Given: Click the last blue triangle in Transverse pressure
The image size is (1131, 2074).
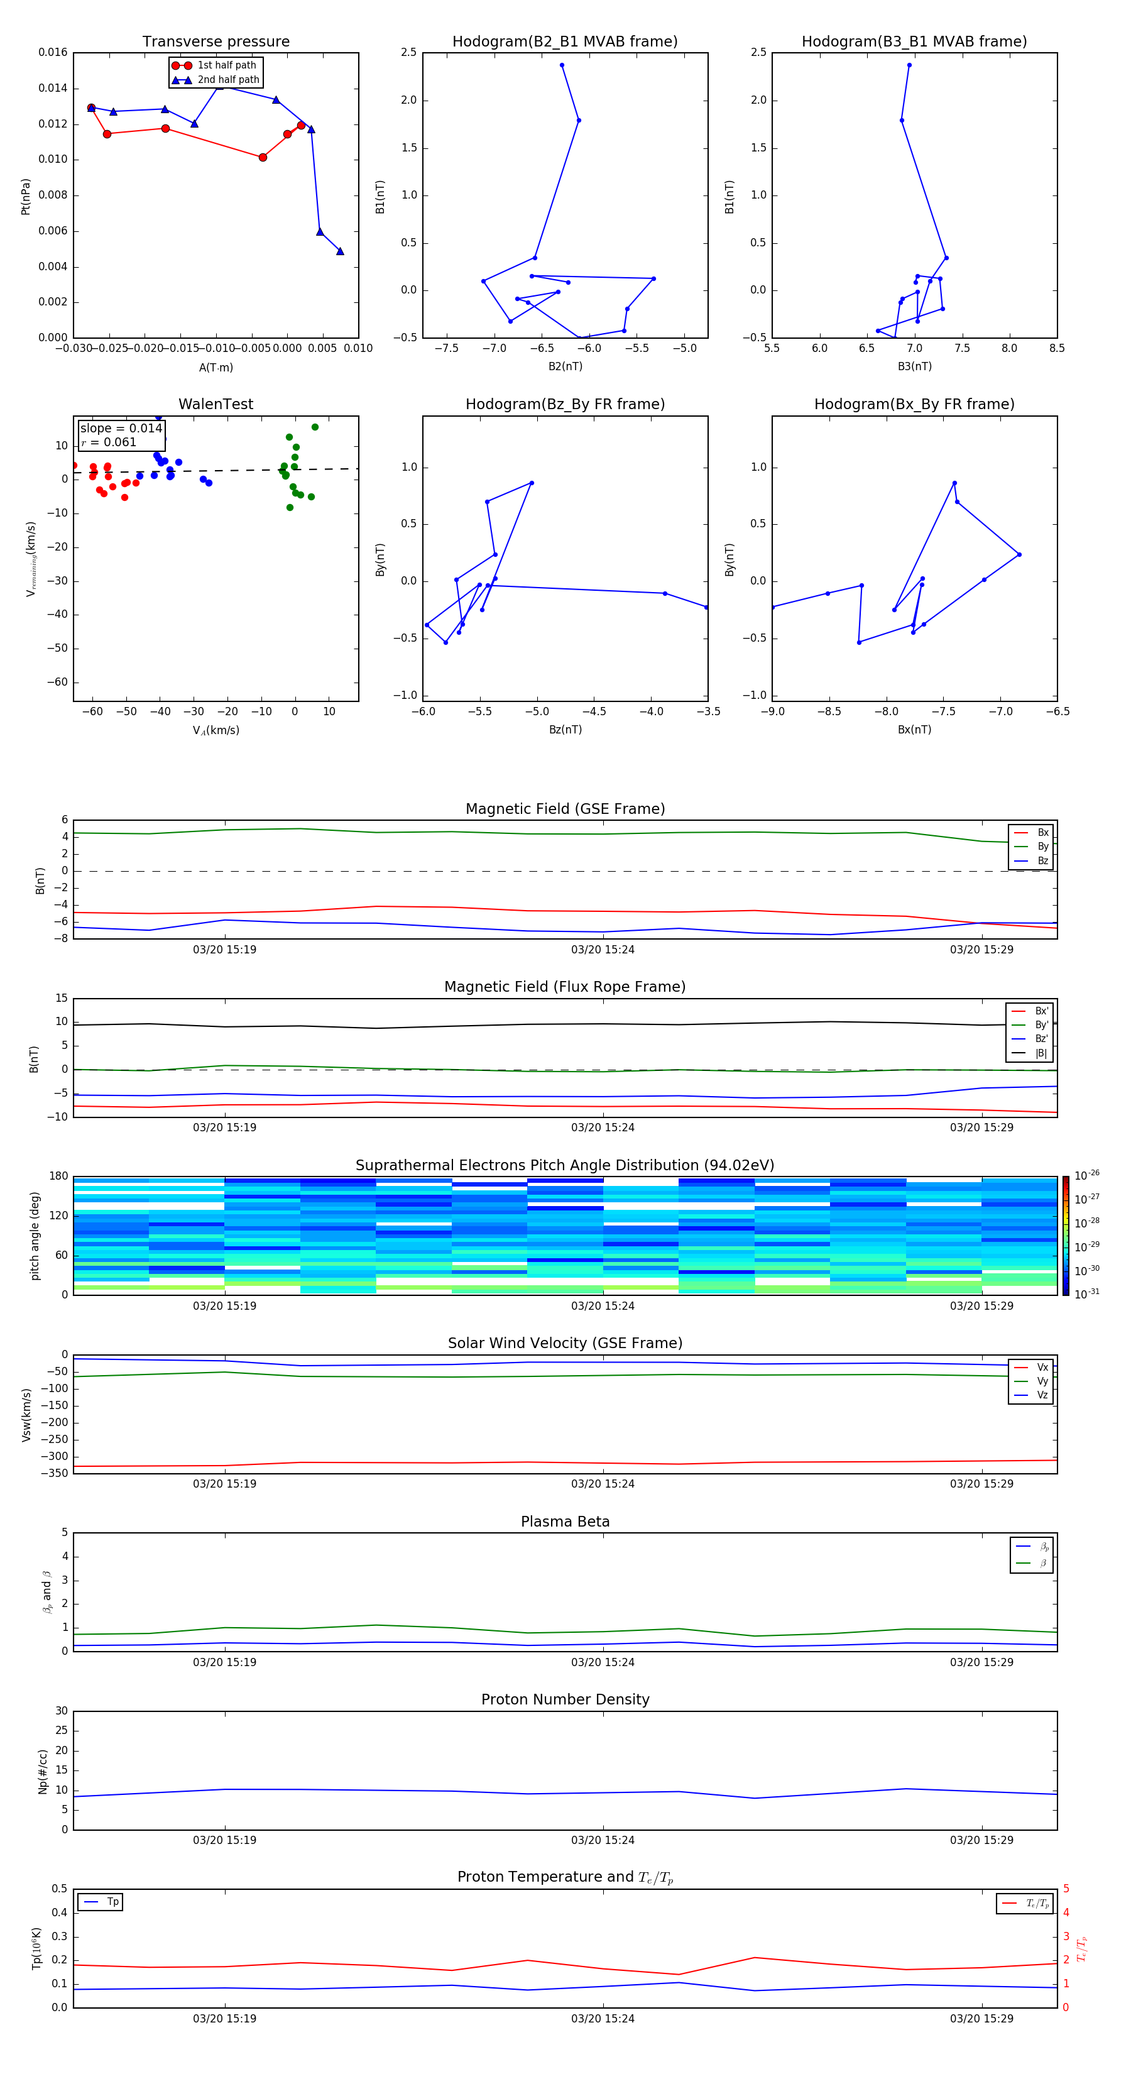Looking at the screenshot, I should click(x=340, y=251).
